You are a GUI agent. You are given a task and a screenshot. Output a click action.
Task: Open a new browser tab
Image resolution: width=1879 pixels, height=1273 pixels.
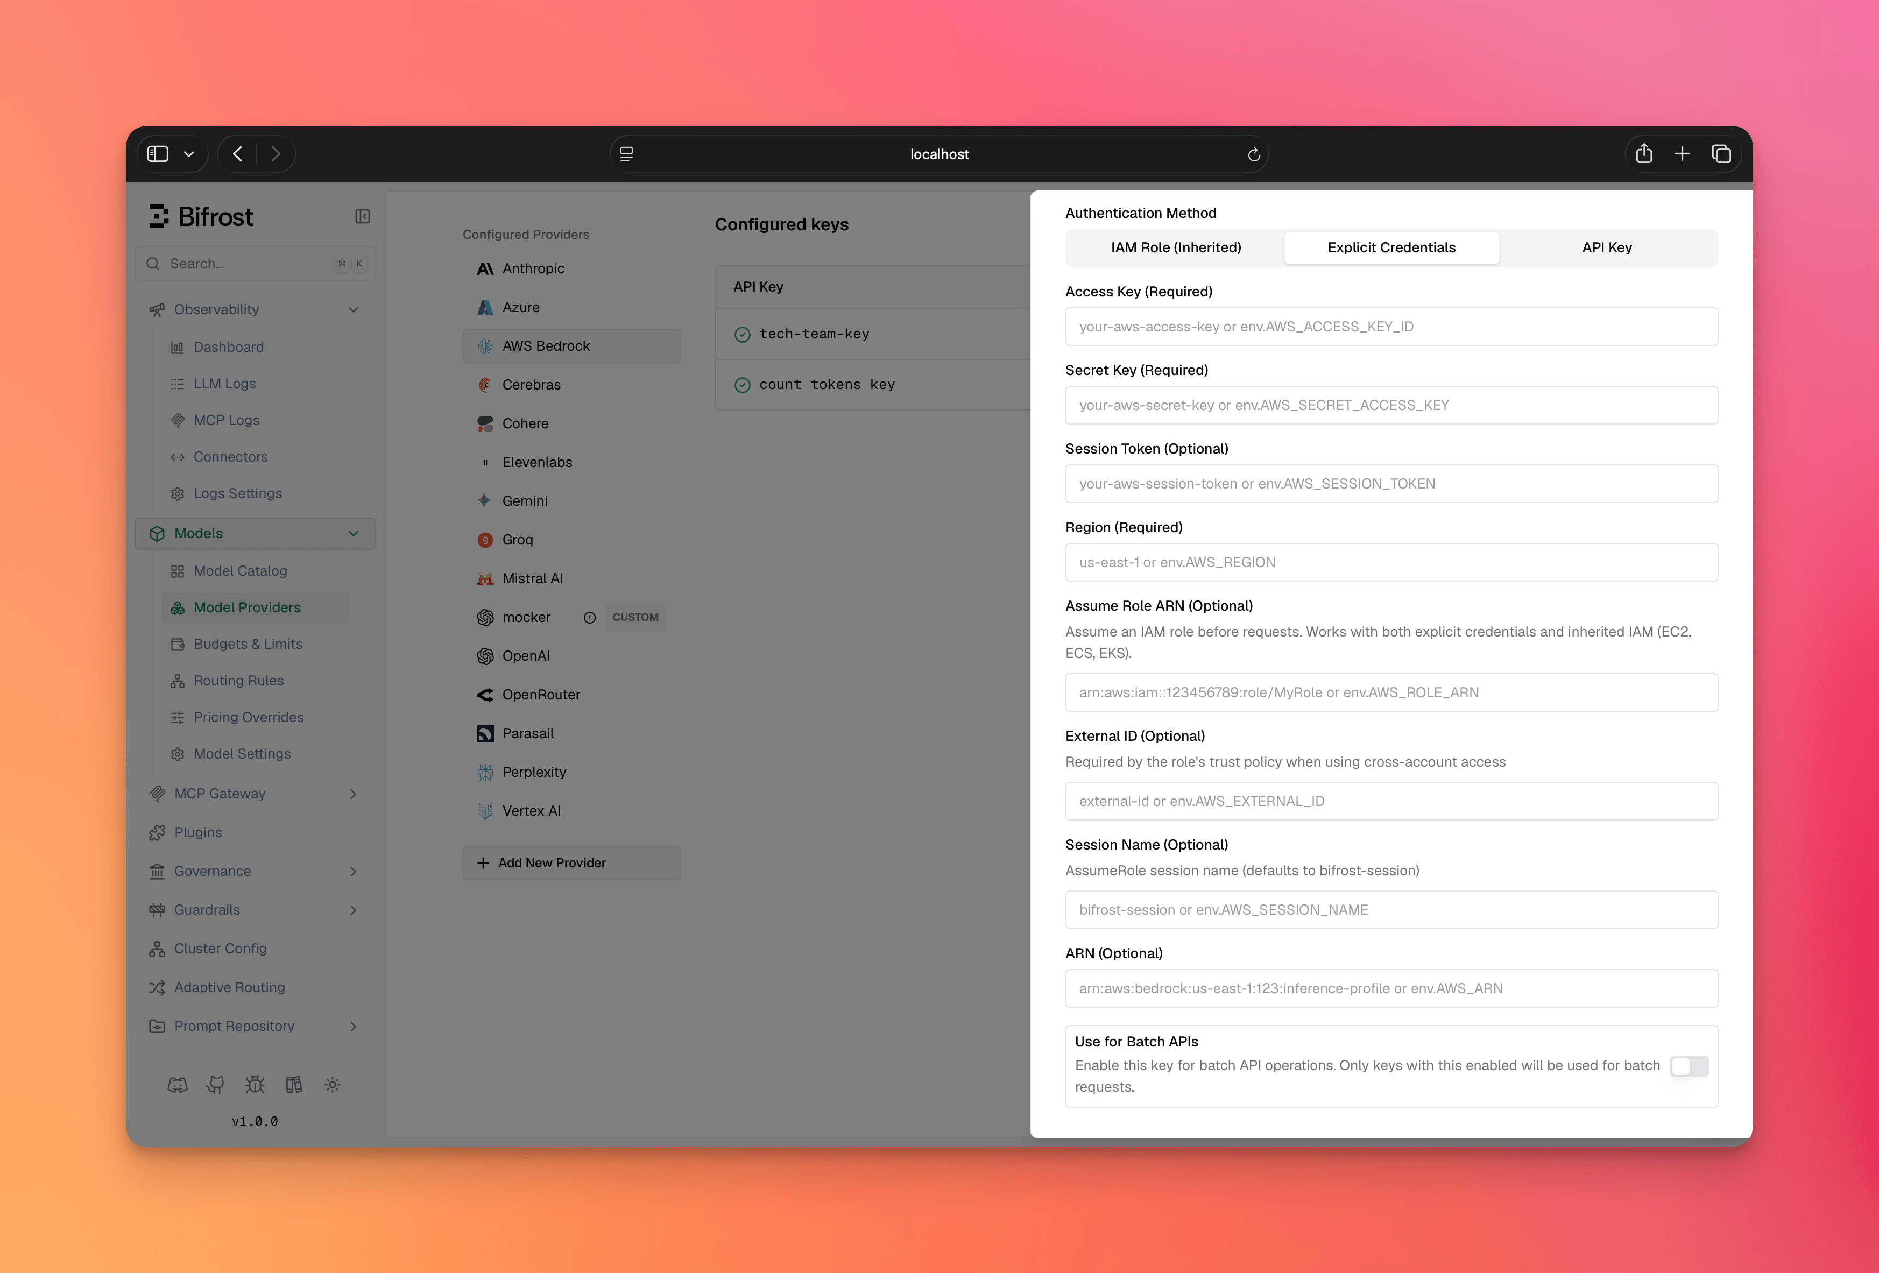coord(1683,153)
